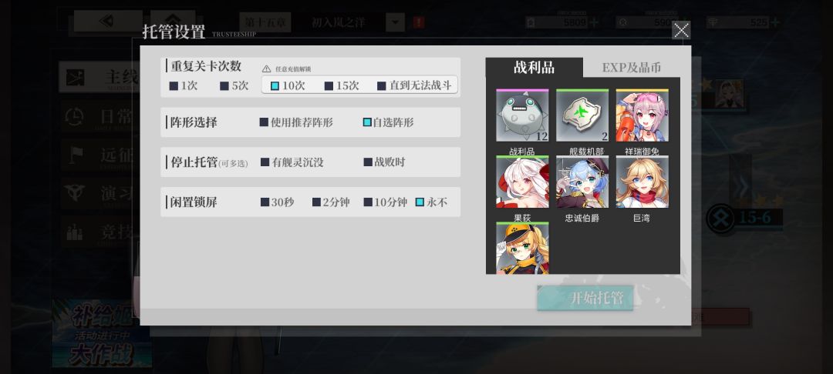Set idle lock screen to 永不
The image size is (833, 374).
[x=431, y=202]
